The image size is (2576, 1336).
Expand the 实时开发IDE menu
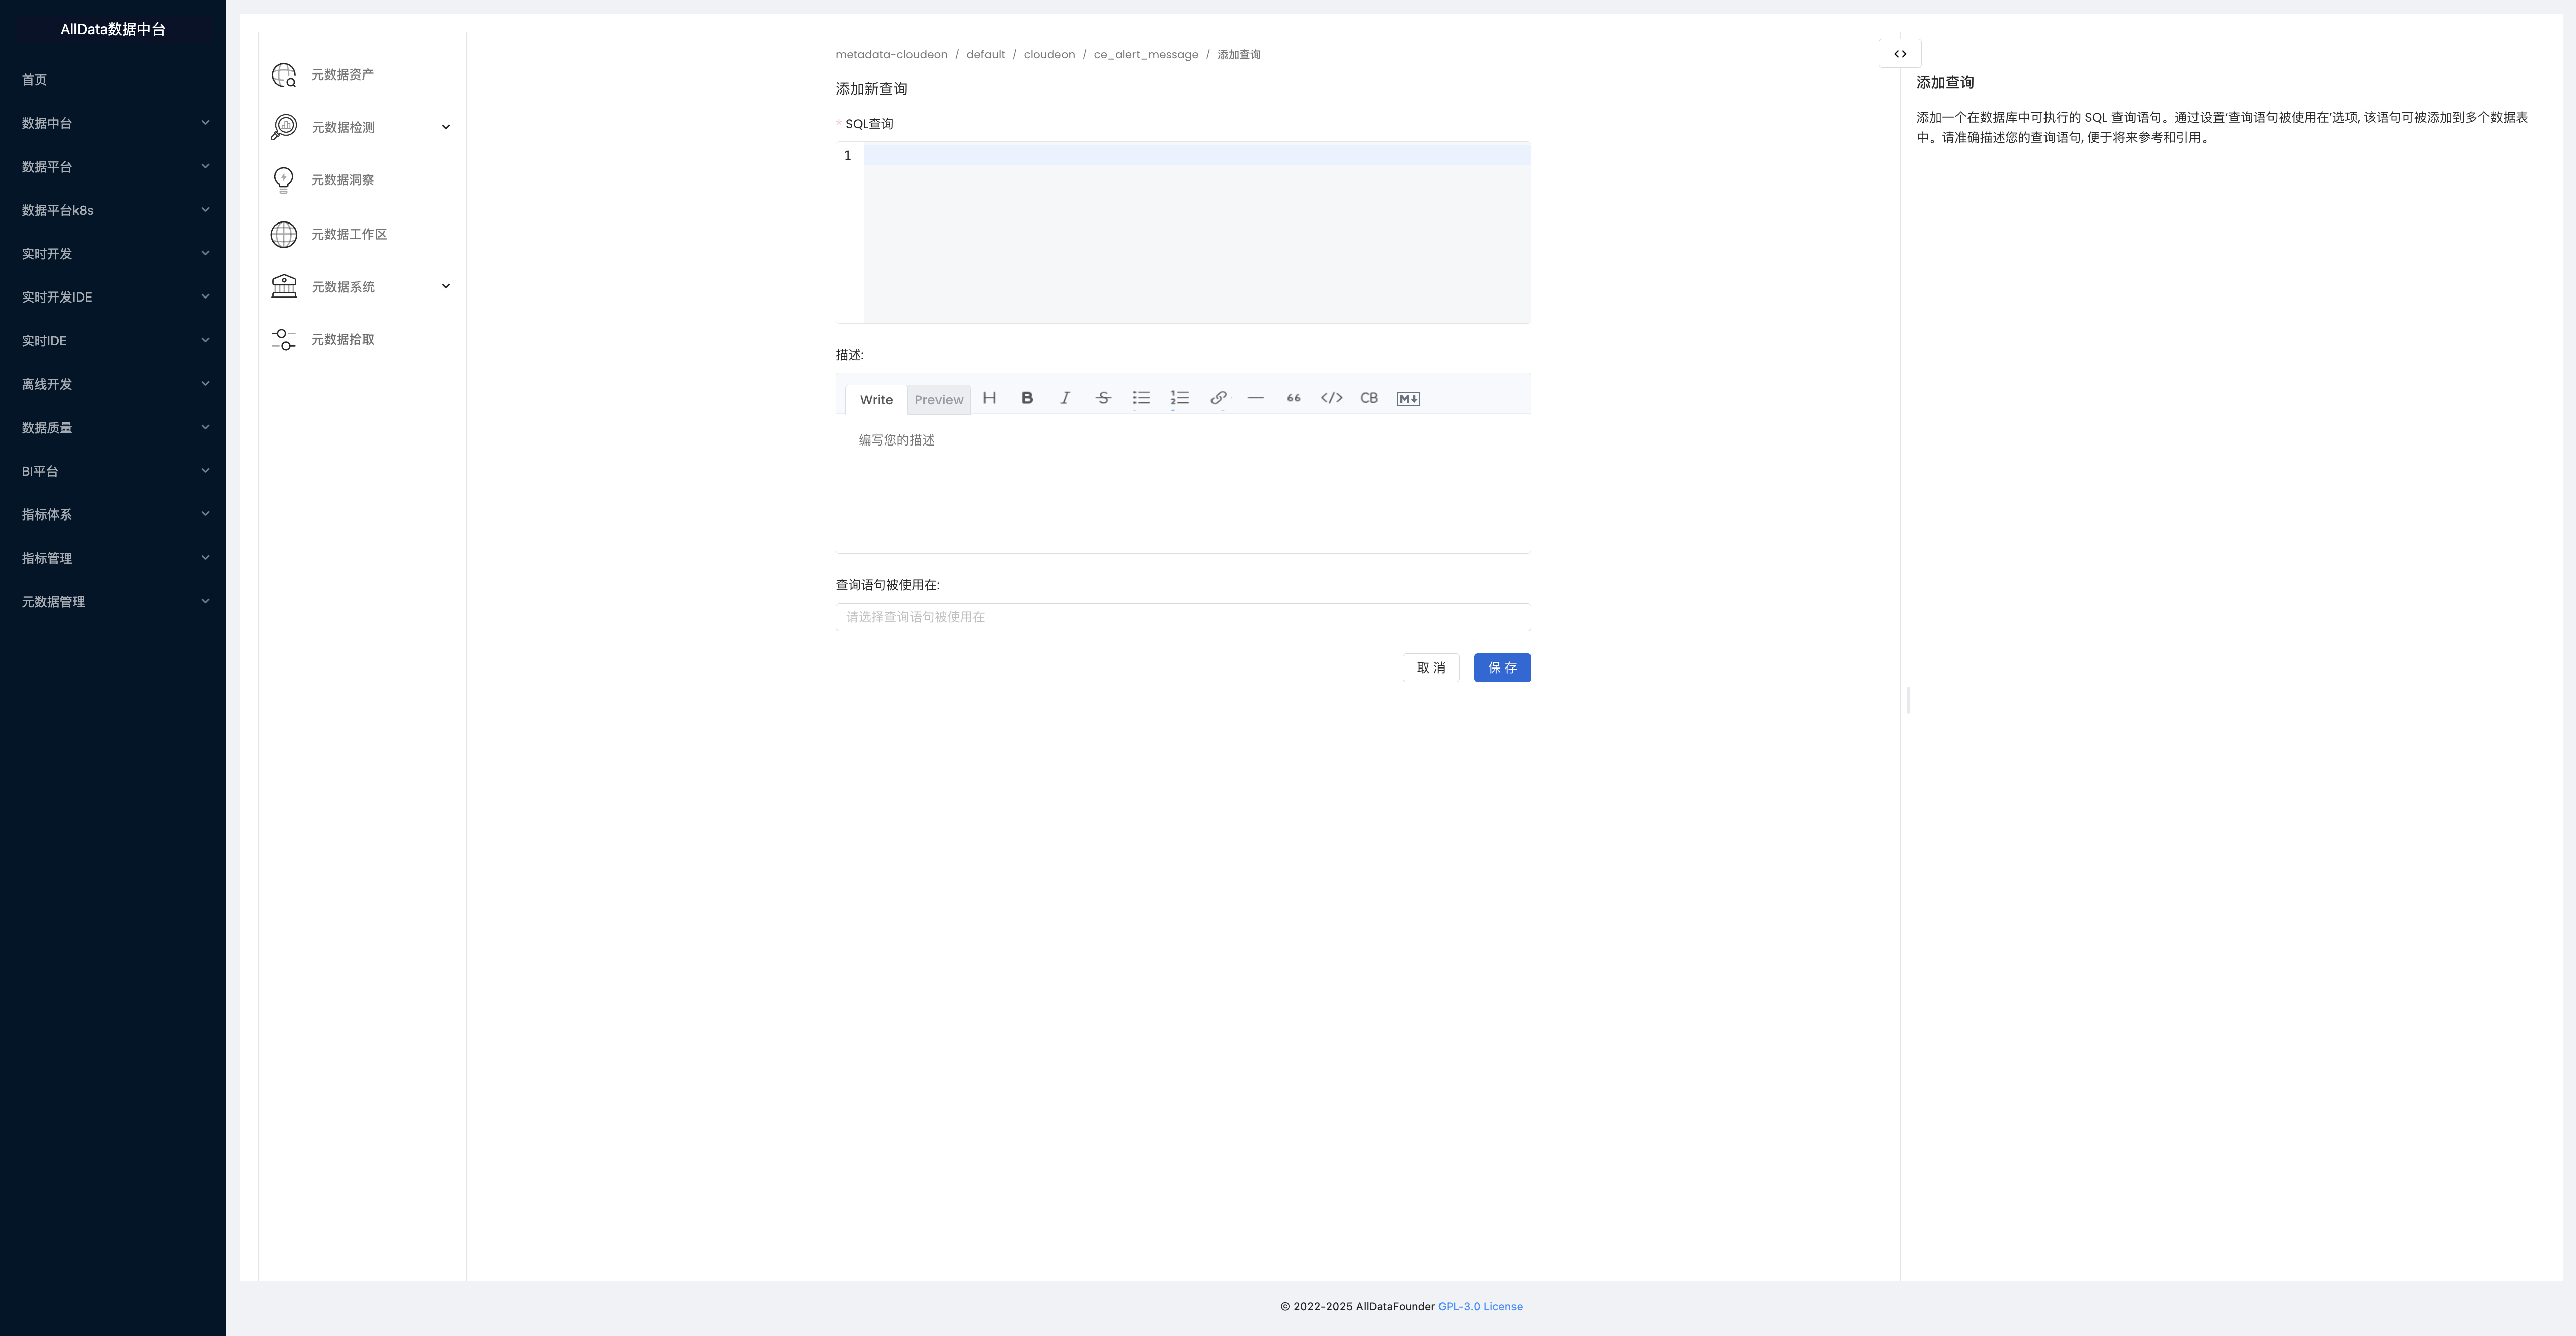[x=113, y=297]
